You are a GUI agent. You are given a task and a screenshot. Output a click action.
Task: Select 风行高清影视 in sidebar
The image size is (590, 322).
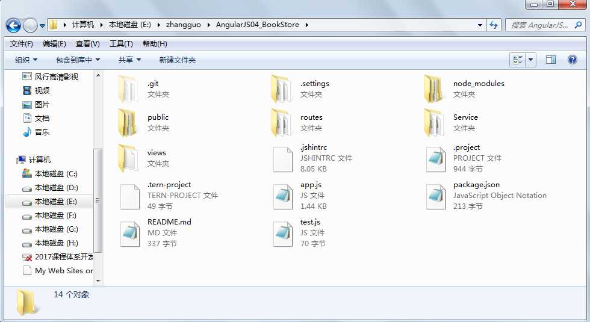tap(51, 77)
